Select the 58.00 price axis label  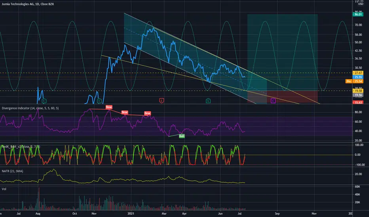click(x=358, y=35)
